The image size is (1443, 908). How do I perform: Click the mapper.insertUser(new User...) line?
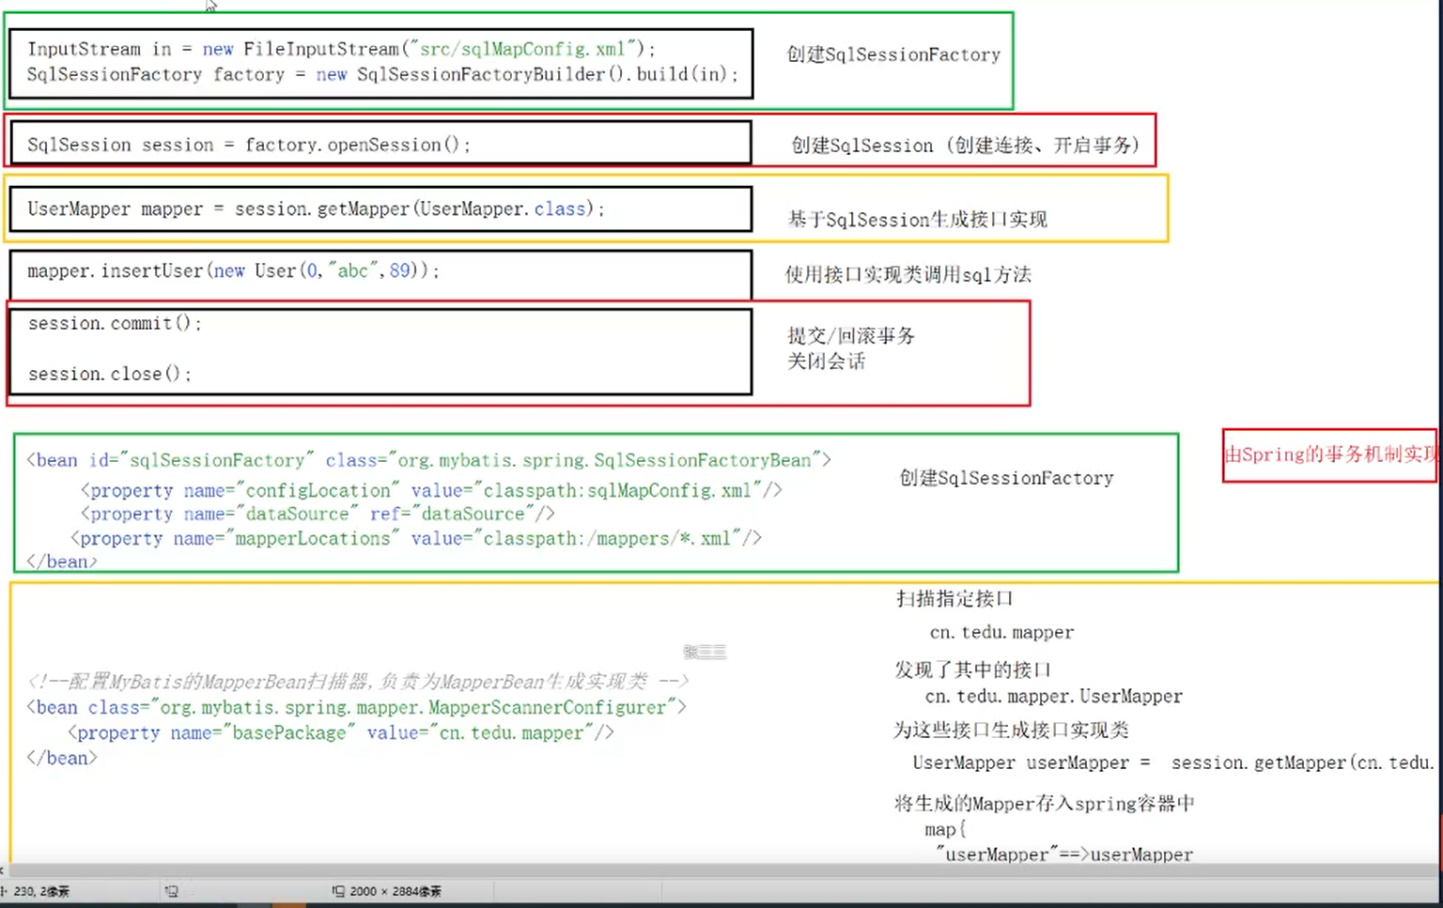pos(233,270)
